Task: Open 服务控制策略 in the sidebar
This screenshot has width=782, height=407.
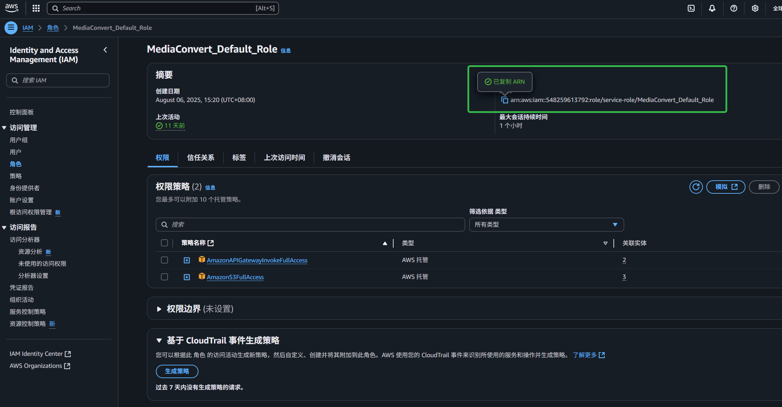Action: pyautogui.click(x=28, y=312)
